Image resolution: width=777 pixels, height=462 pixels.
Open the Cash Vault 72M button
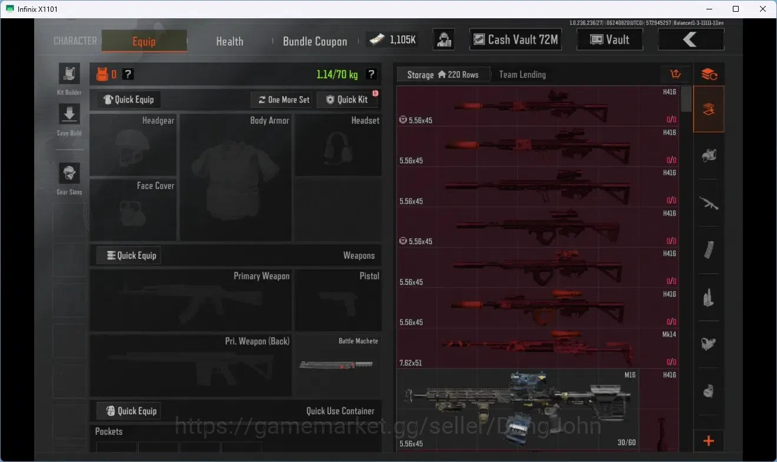515,39
